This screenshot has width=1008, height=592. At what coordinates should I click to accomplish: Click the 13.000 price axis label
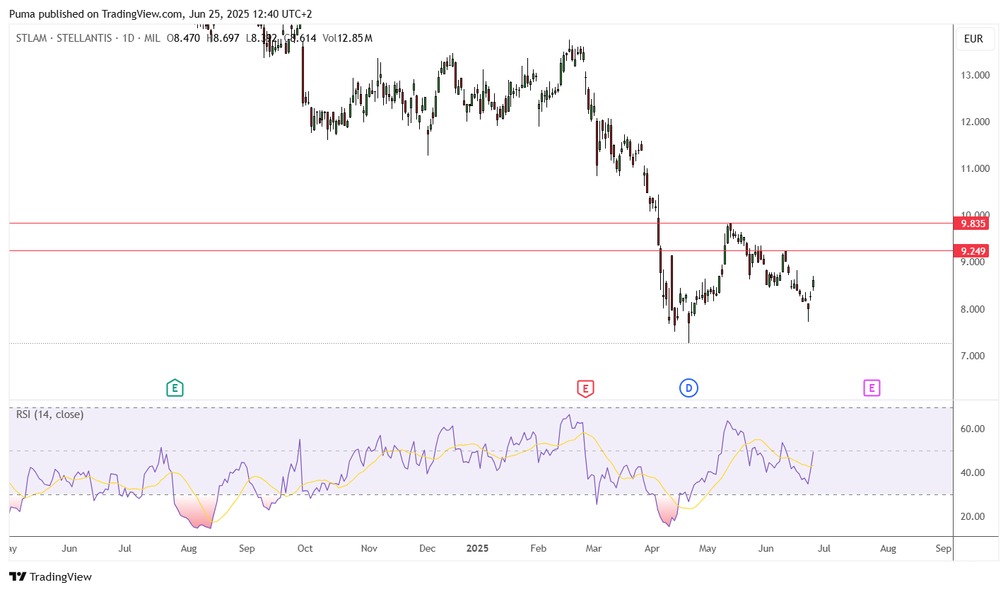973,75
